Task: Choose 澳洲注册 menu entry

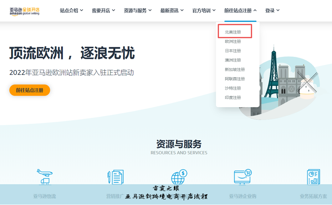Action: click(233, 60)
